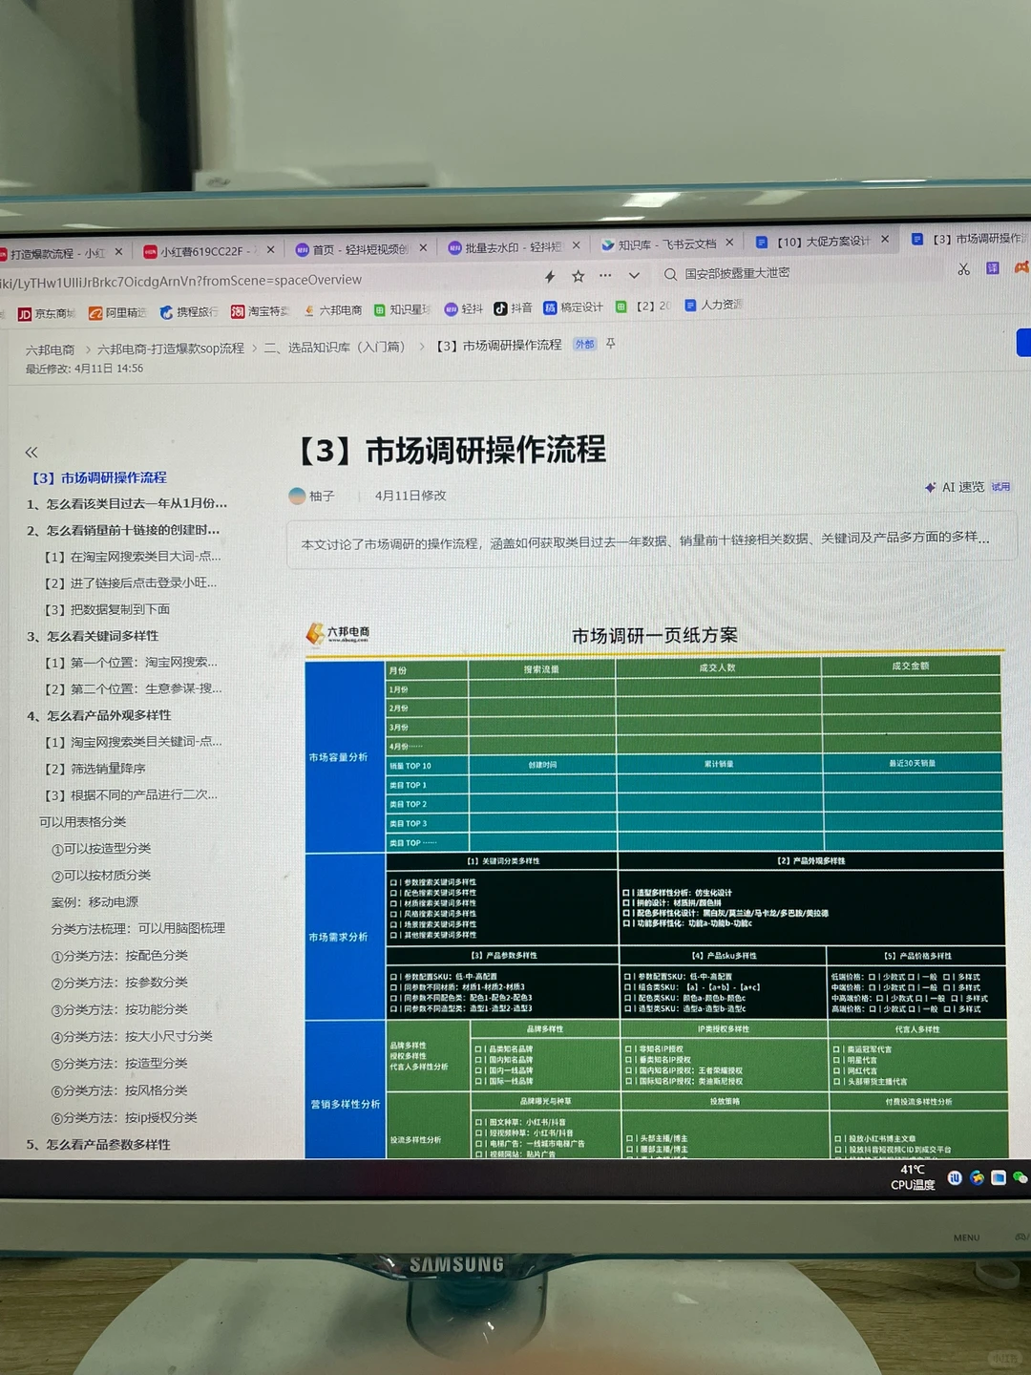Image resolution: width=1031 pixels, height=1375 pixels.
Task: Open the 市场调研一页纸方案 image
Action: (655, 888)
